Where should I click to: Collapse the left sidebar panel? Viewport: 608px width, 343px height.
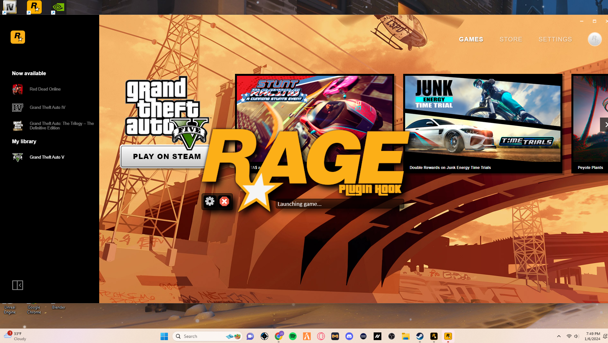(x=18, y=285)
